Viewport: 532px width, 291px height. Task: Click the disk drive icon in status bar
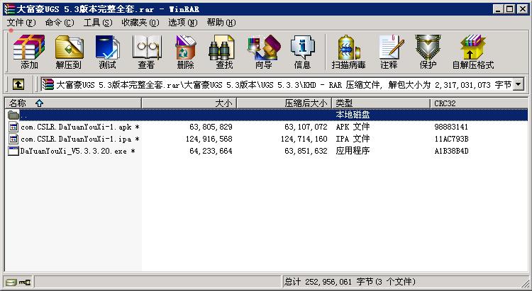(11, 282)
